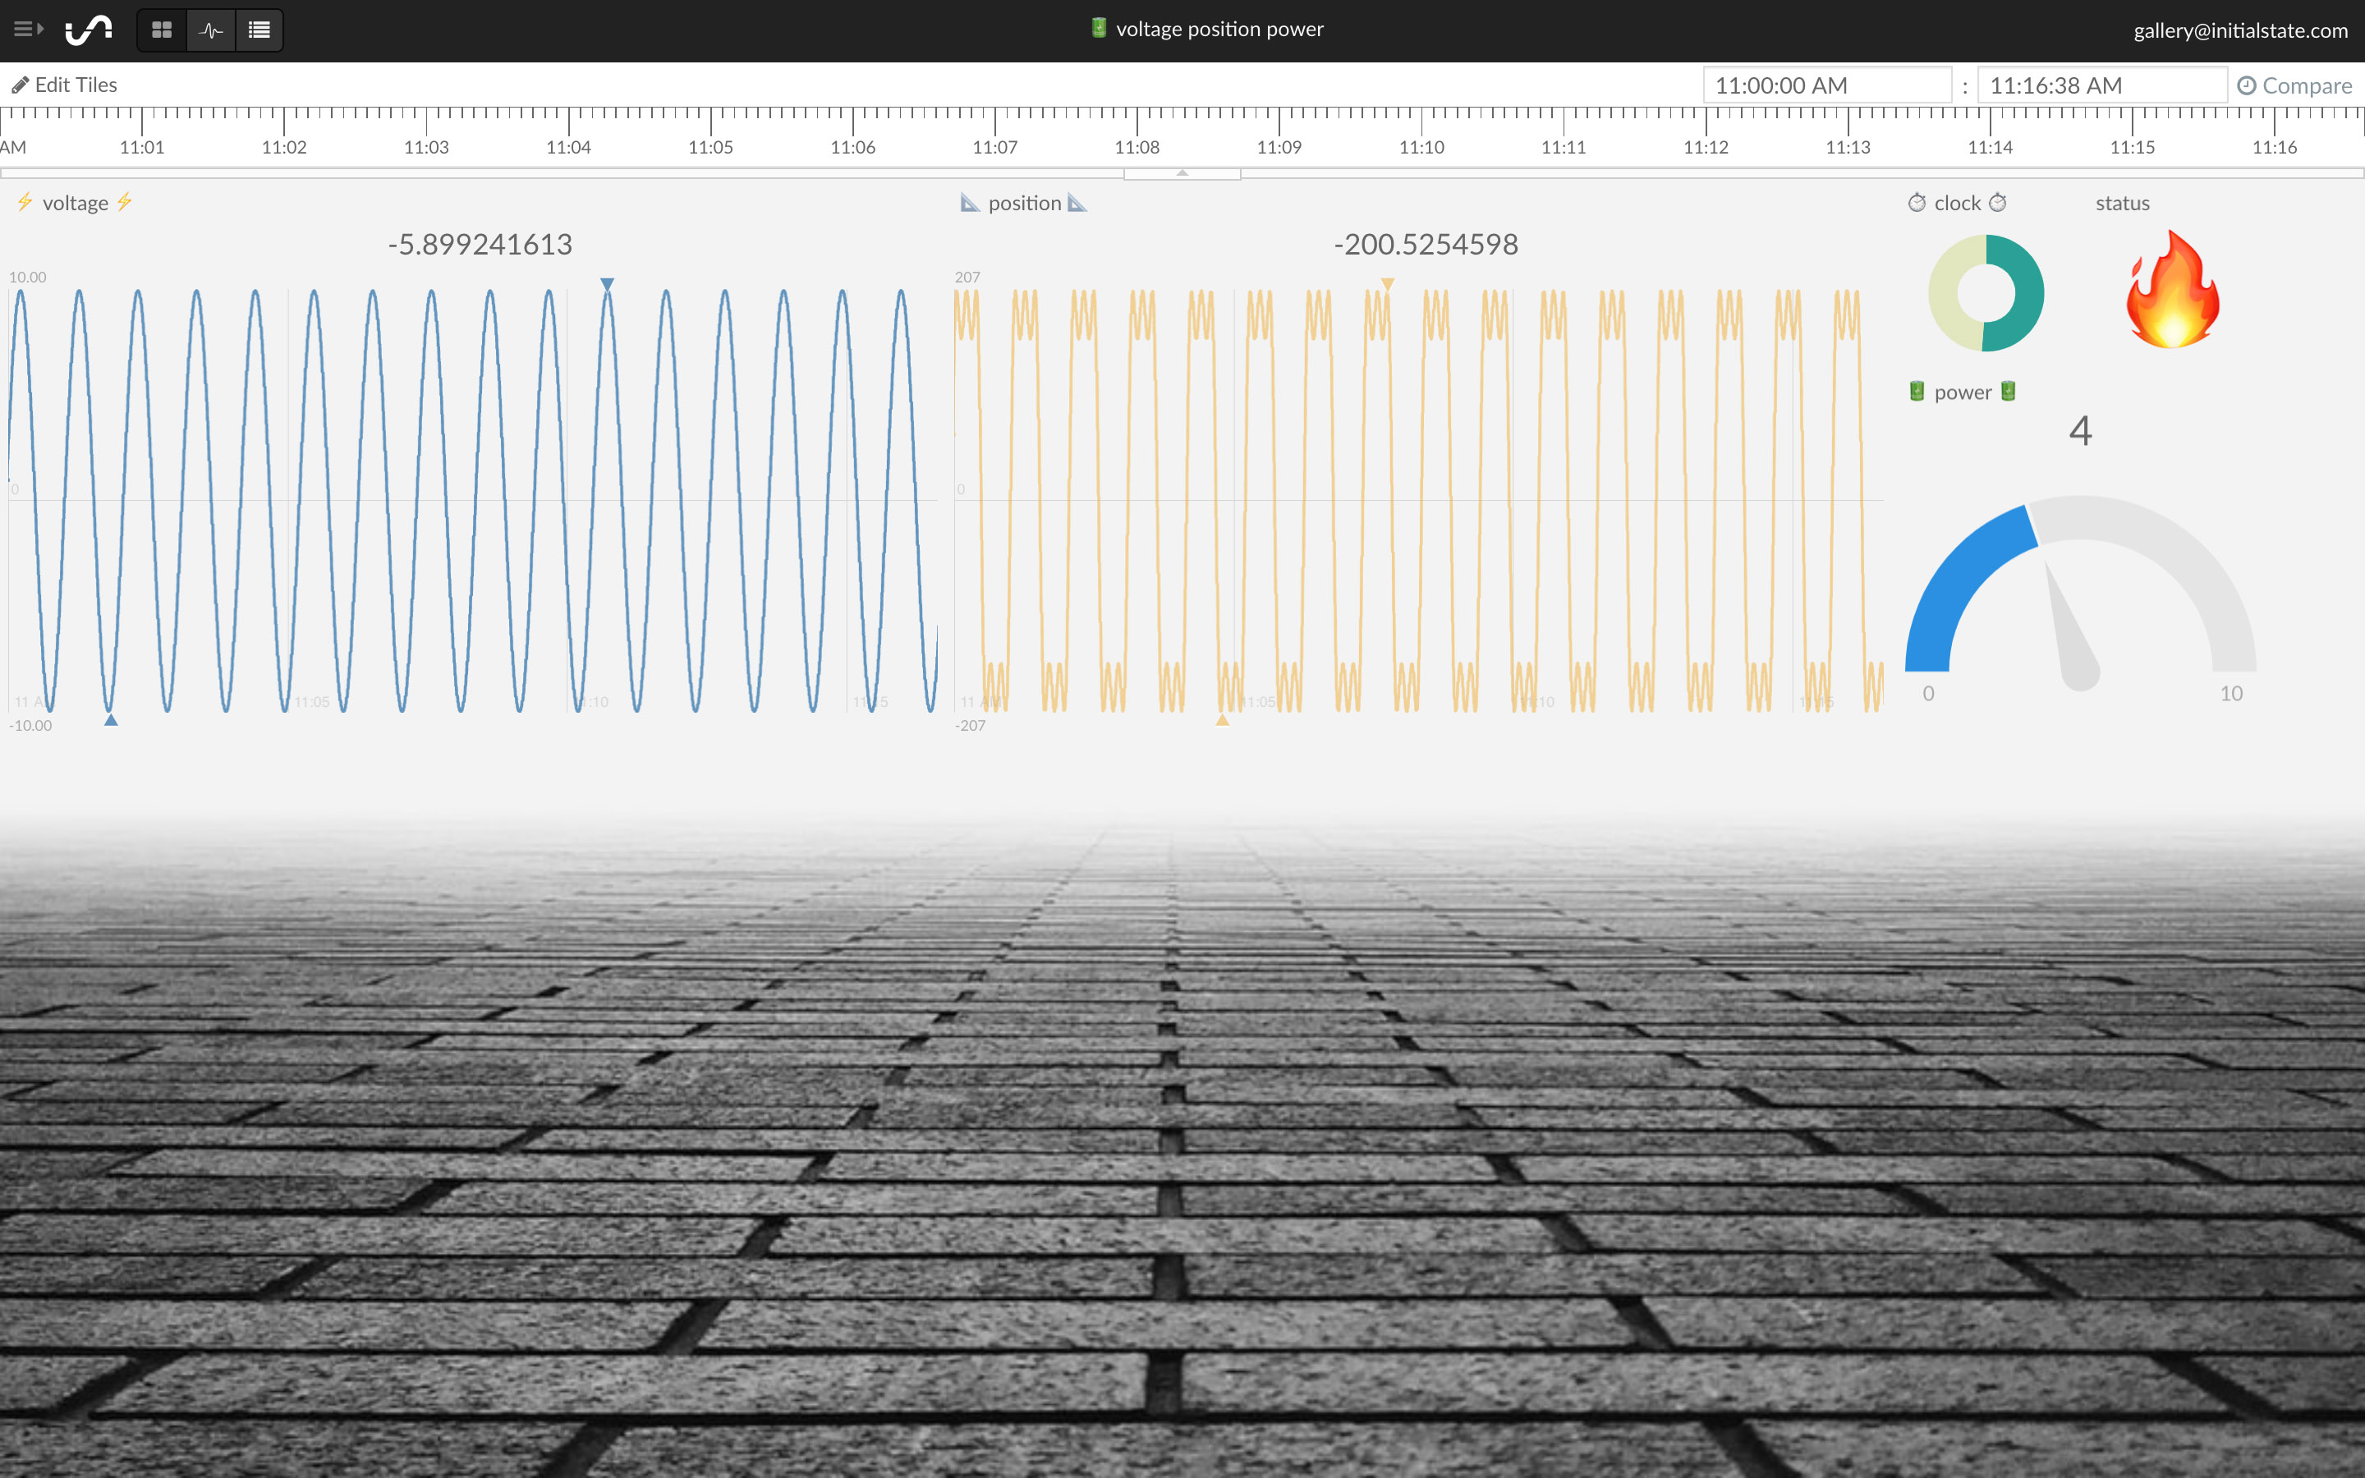Switch to Lines list view icon
2365x1478 pixels.
[259, 30]
